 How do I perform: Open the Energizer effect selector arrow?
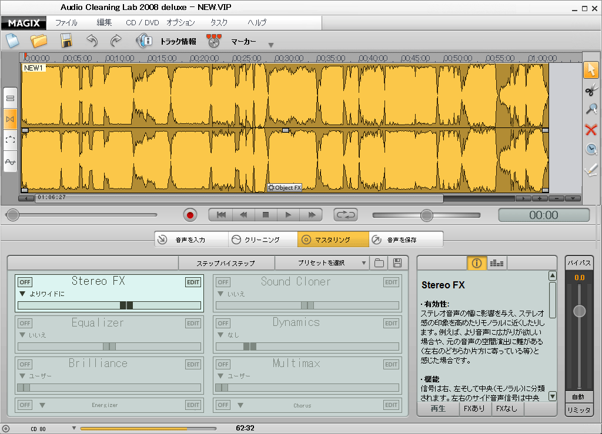42,405
